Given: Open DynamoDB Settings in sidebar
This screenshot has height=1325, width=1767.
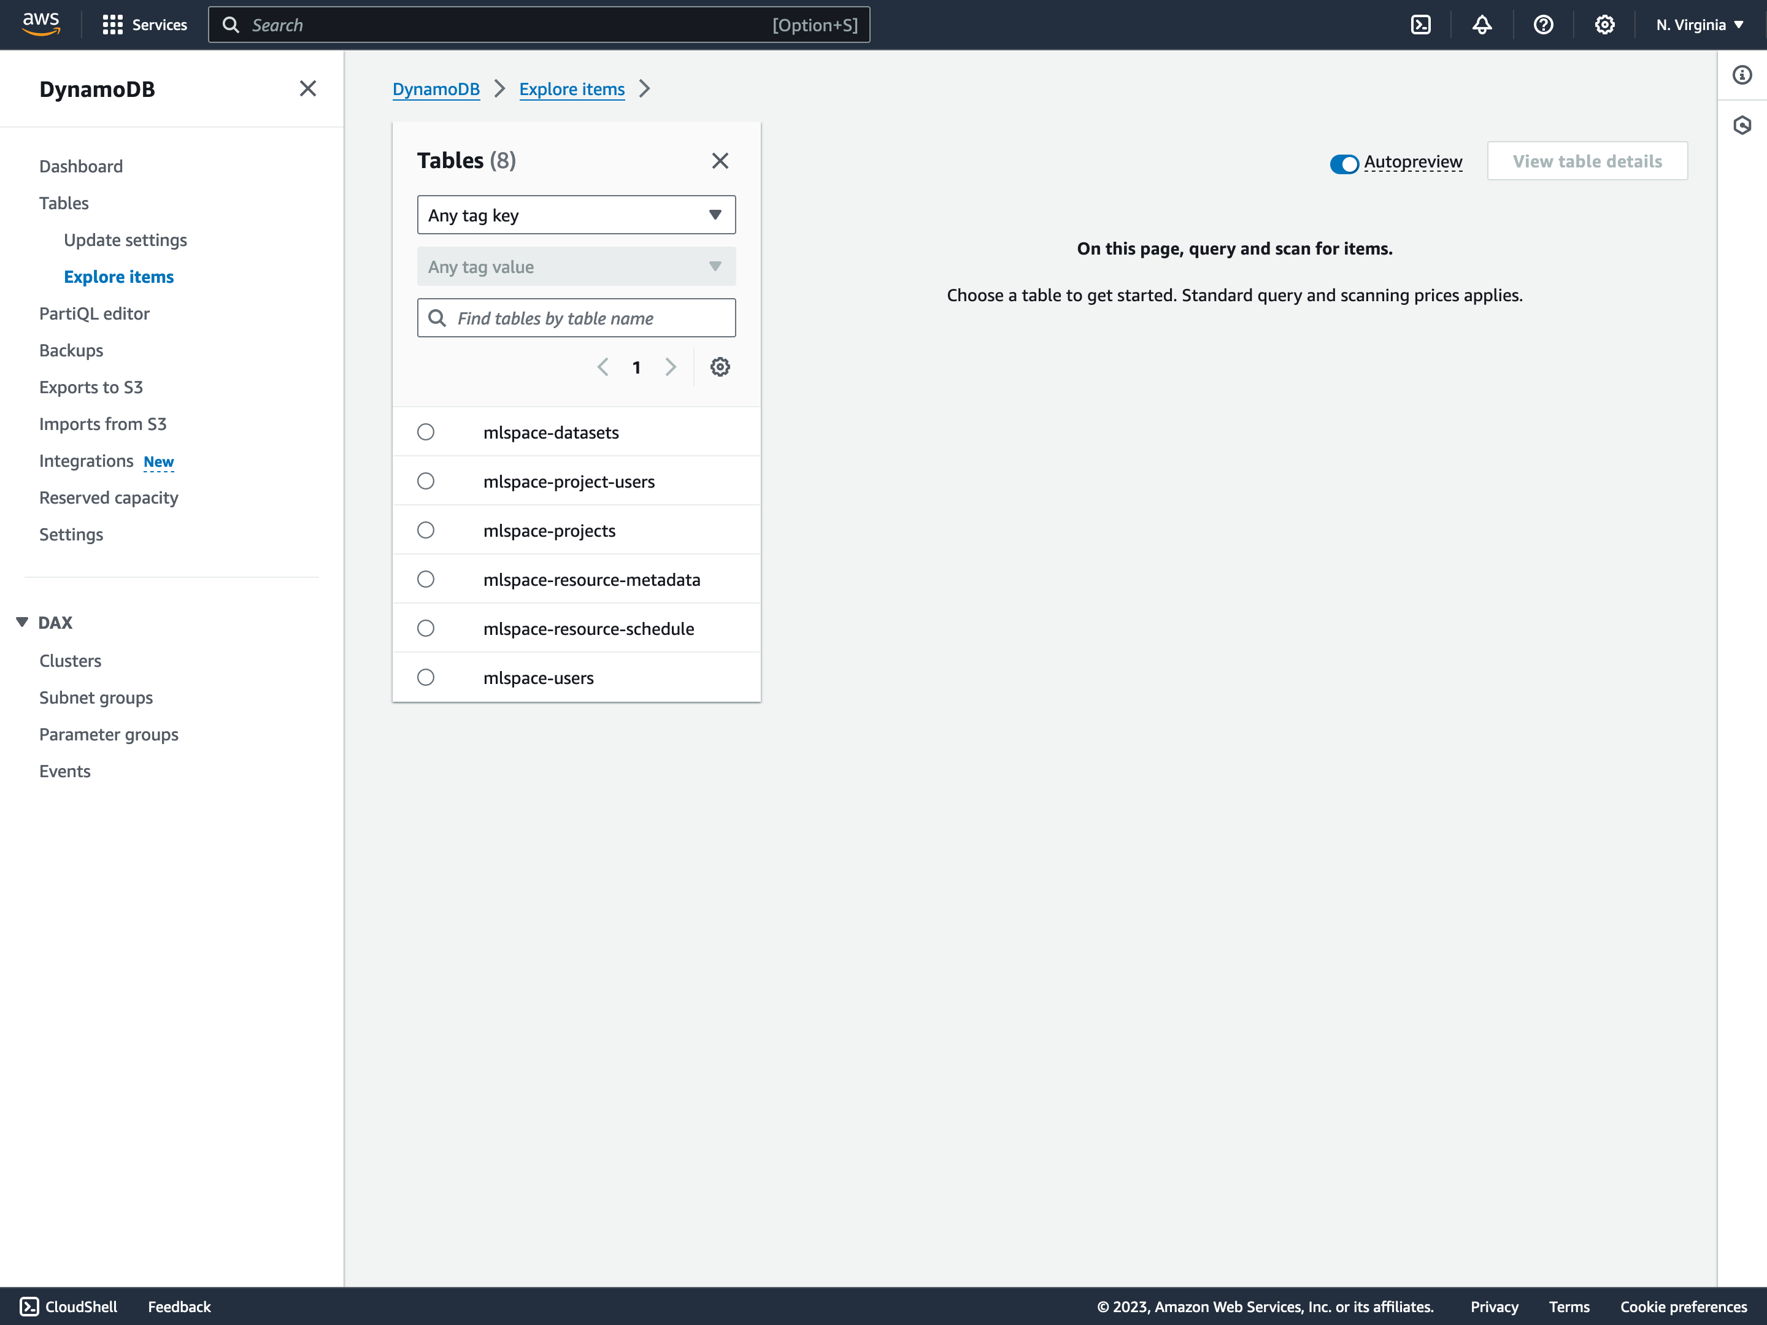Looking at the screenshot, I should [71, 534].
